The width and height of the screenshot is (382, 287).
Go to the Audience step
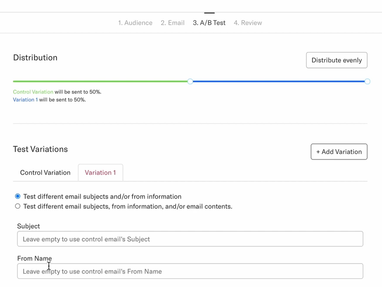135,23
